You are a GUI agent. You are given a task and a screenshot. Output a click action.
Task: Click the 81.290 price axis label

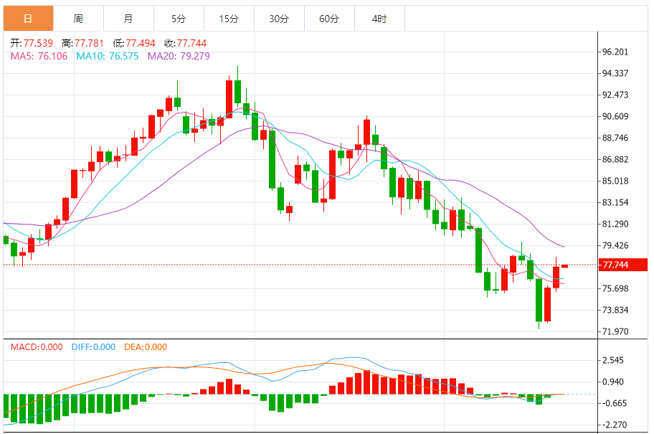[x=615, y=224]
